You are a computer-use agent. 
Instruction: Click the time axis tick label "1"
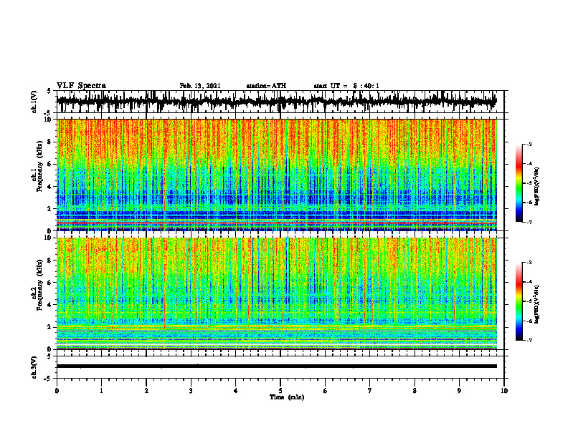coord(101,391)
